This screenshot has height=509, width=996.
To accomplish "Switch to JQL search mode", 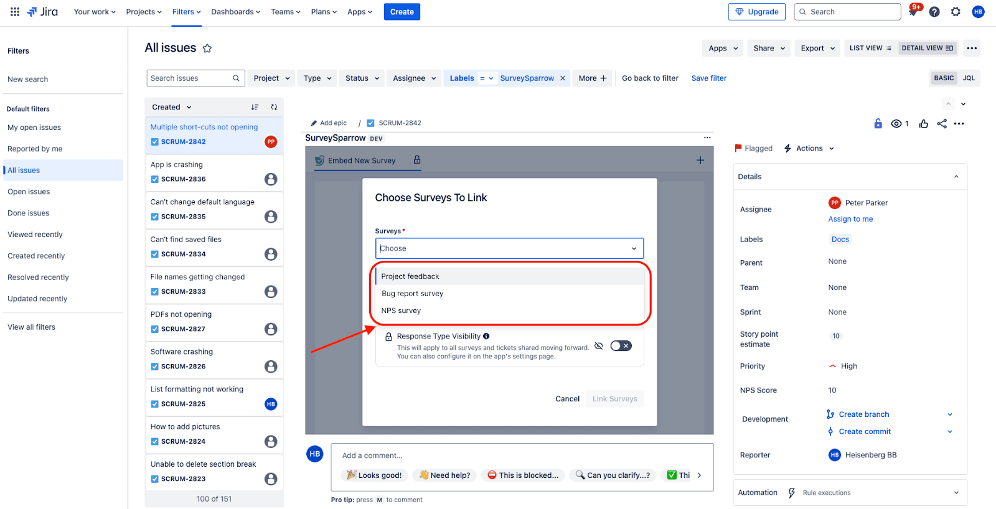I will coord(969,78).
